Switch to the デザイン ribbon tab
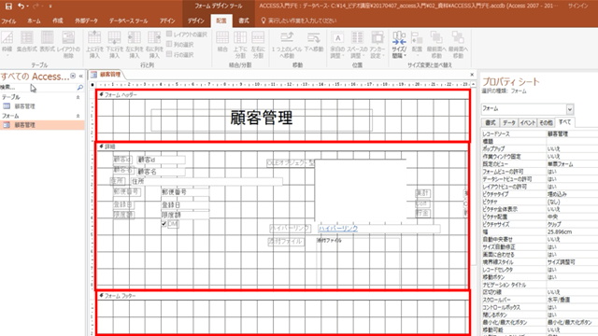The image size is (598, 336). point(196,21)
